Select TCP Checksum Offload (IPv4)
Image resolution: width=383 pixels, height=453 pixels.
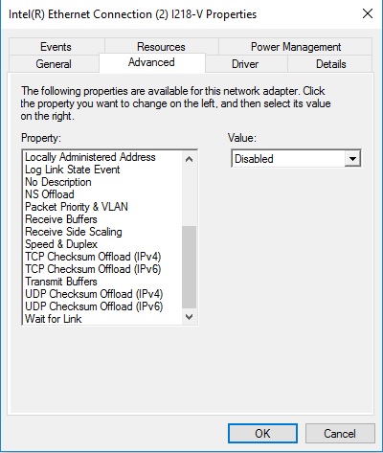93,257
